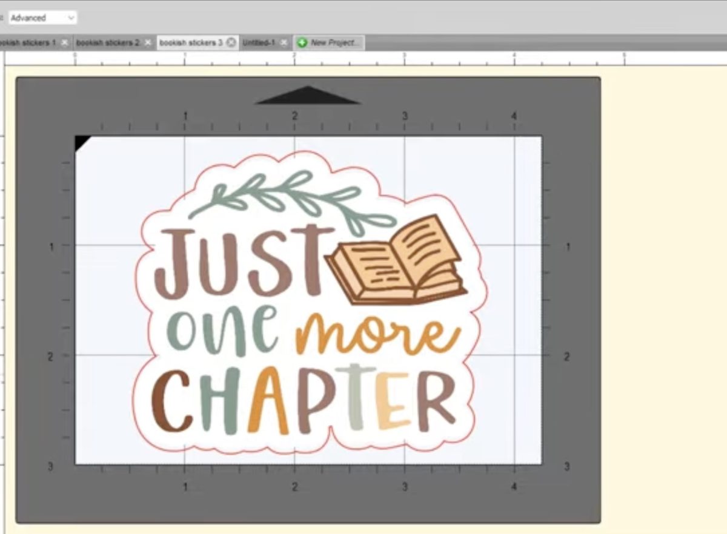The height and width of the screenshot is (534, 727).
Task: Click the green plus icon on New Project
Action: pyautogui.click(x=302, y=43)
